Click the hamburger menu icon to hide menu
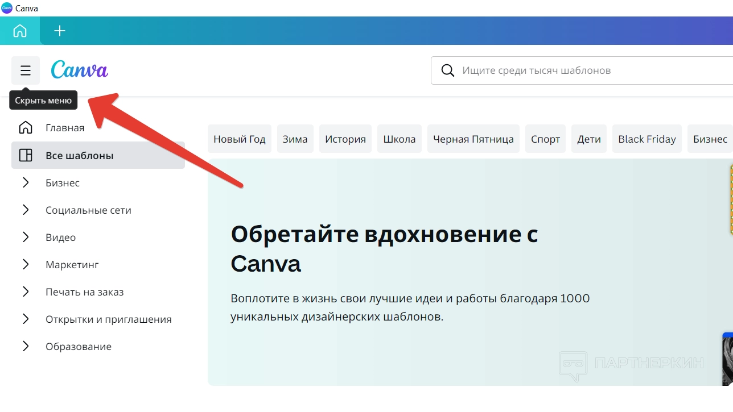Viewport: 733px width, 412px height. click(x=26, y=70)
